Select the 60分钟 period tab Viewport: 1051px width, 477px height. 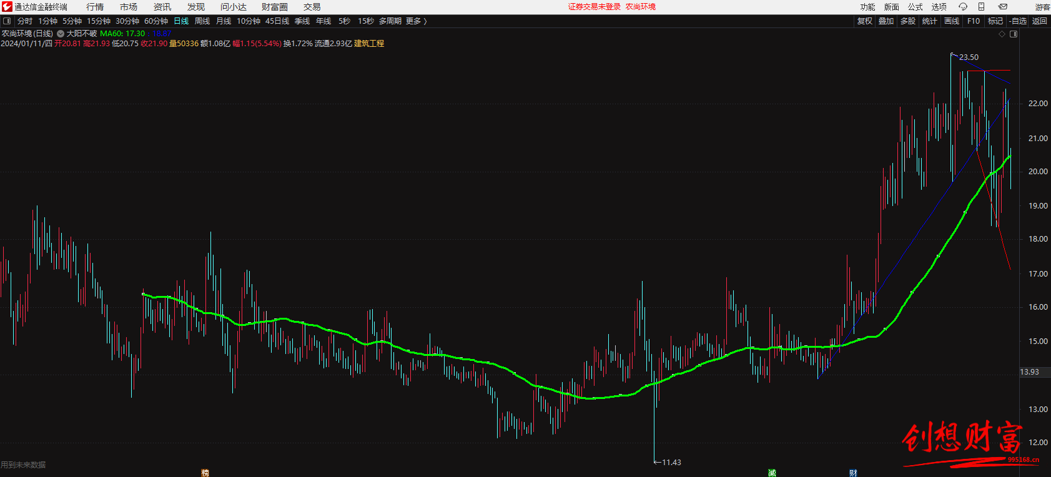[156, 21]
